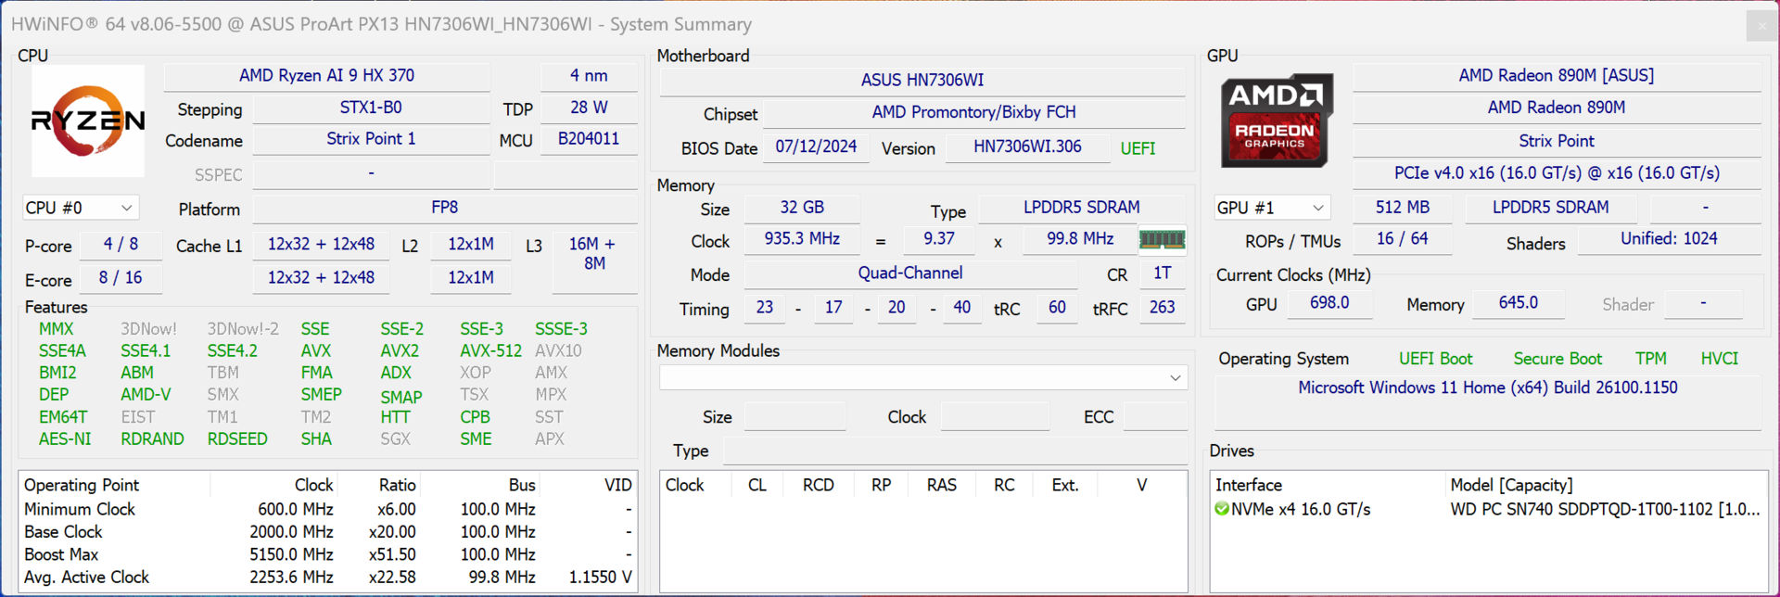Click the Model [Capacity] column header
This screenshot has width=1780, height=597.
[1511, 485]
